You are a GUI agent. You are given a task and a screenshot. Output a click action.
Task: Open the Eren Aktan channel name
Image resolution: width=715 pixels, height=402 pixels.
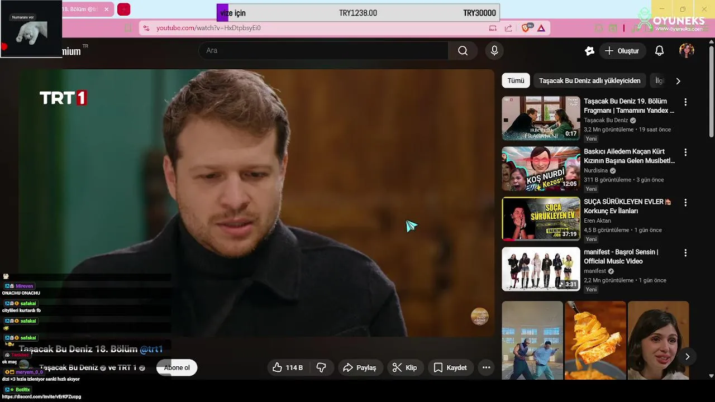pyautogui.click(x=597, y=221)
